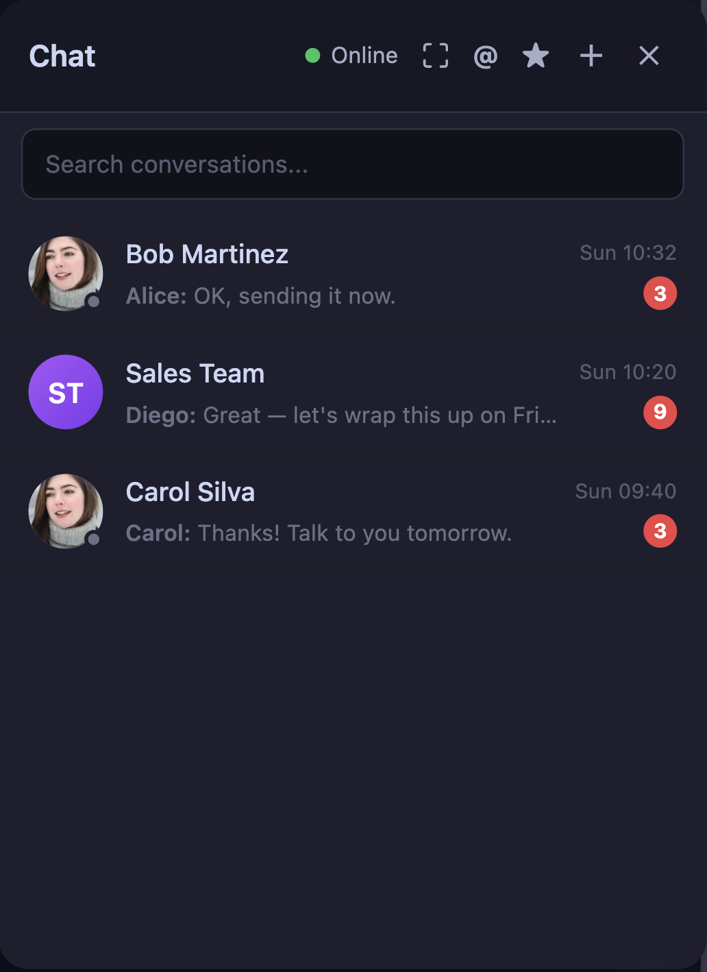Click the purple ST group avatar
This screenshot has width=707, height=972.
coord(66,392)
